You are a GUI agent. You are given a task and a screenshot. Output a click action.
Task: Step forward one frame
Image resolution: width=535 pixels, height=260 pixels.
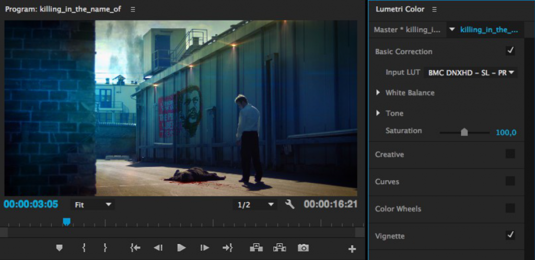pyautogui.click(x=205, y=247)
